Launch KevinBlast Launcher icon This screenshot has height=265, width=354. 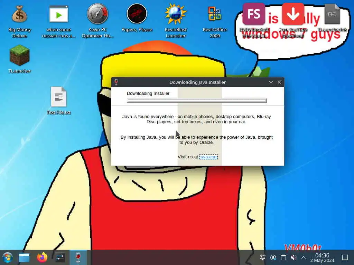176,21
